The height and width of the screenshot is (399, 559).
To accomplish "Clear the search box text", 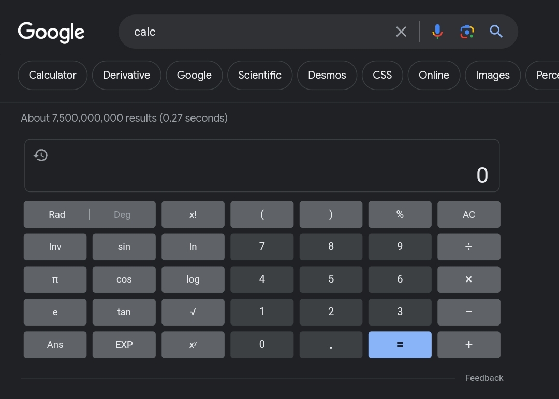I will (x=401, y=32).
